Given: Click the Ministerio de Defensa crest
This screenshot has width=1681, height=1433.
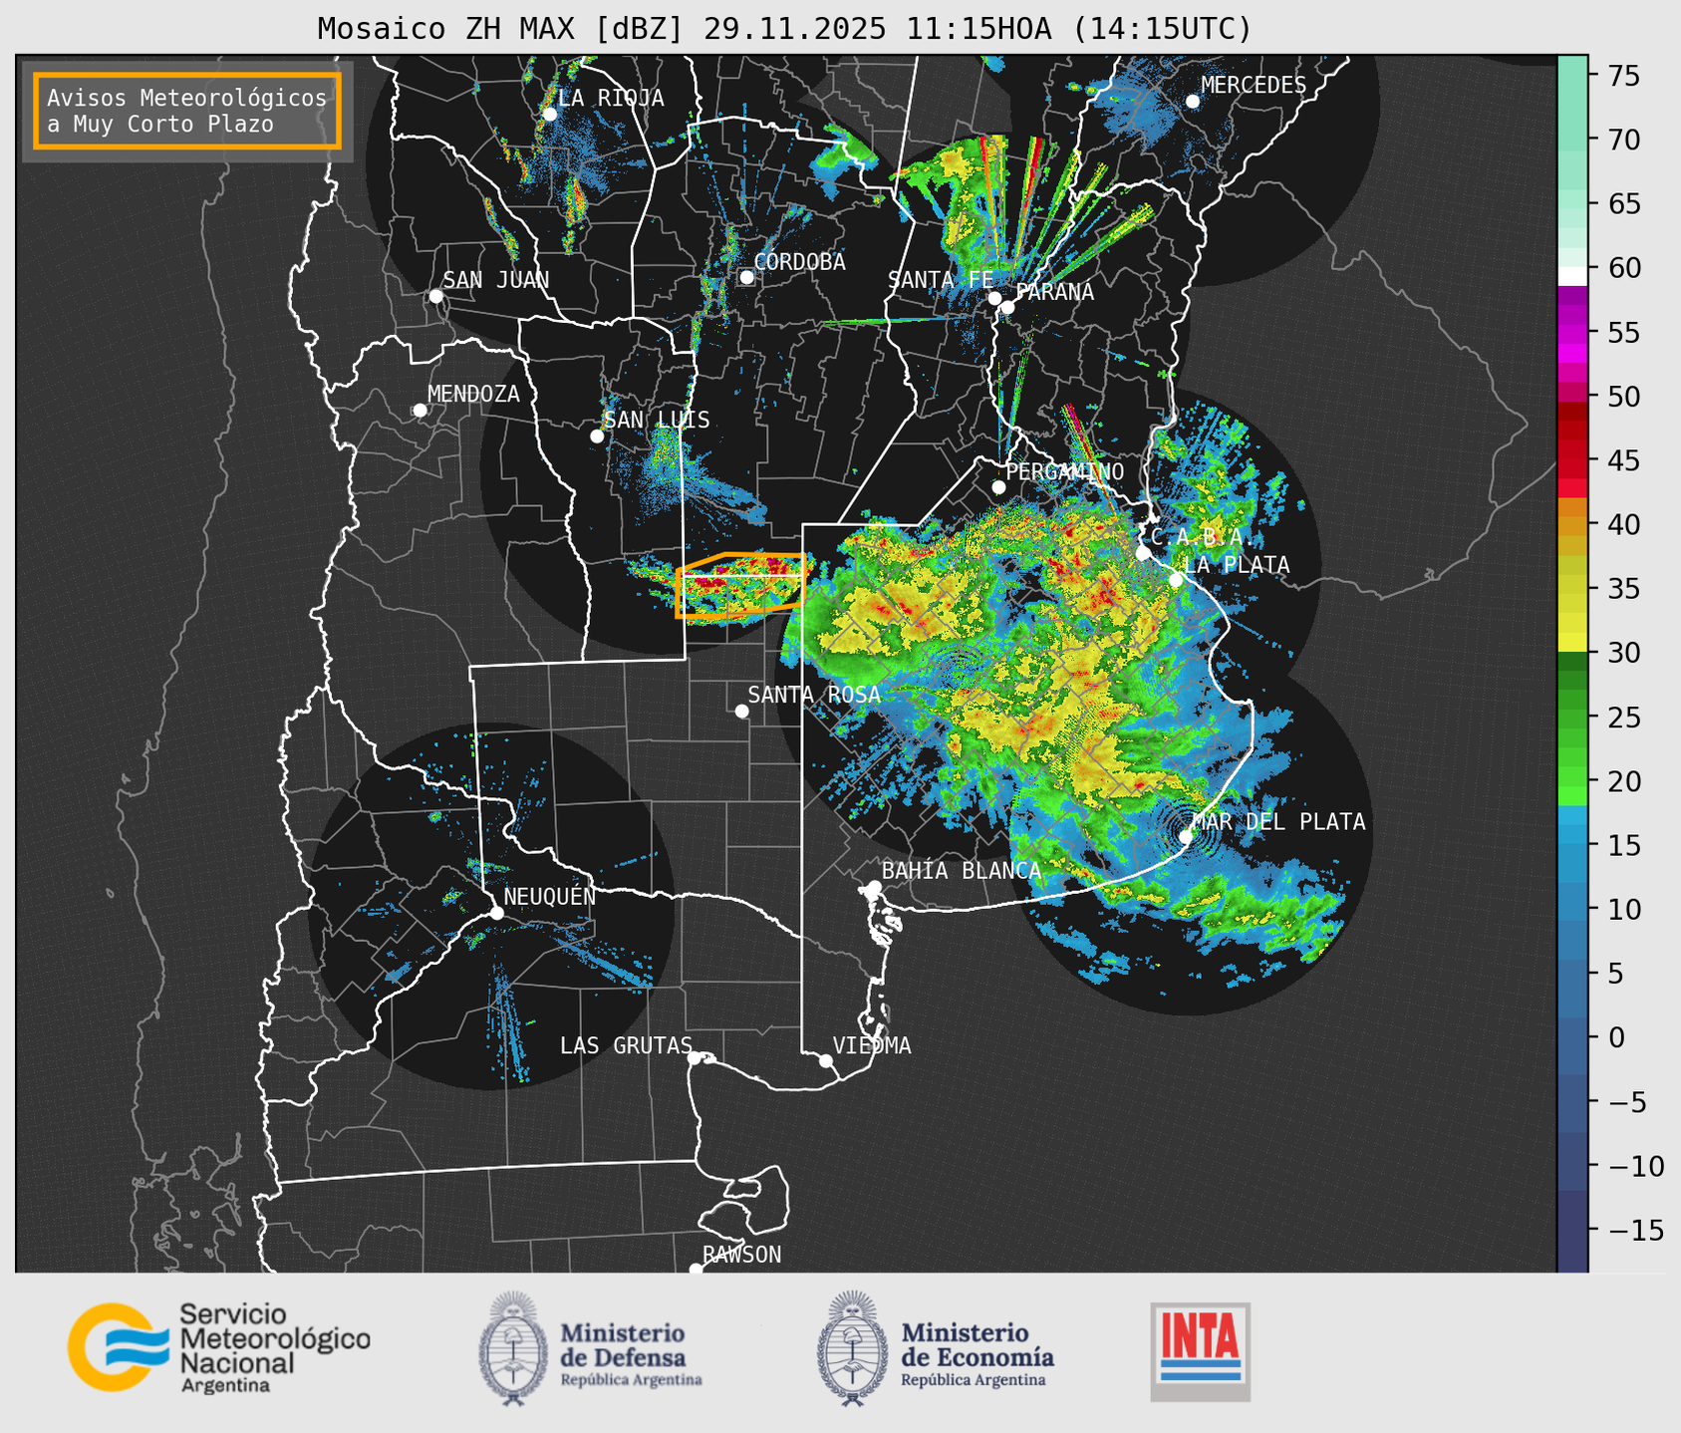Looking at the screenshot, I should (x=513, y=1348).
